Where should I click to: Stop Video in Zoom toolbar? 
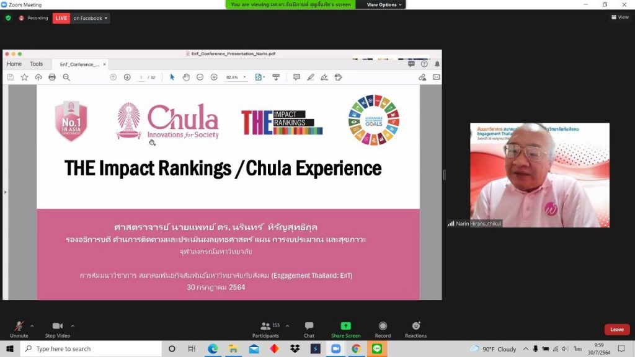(58, 330)
